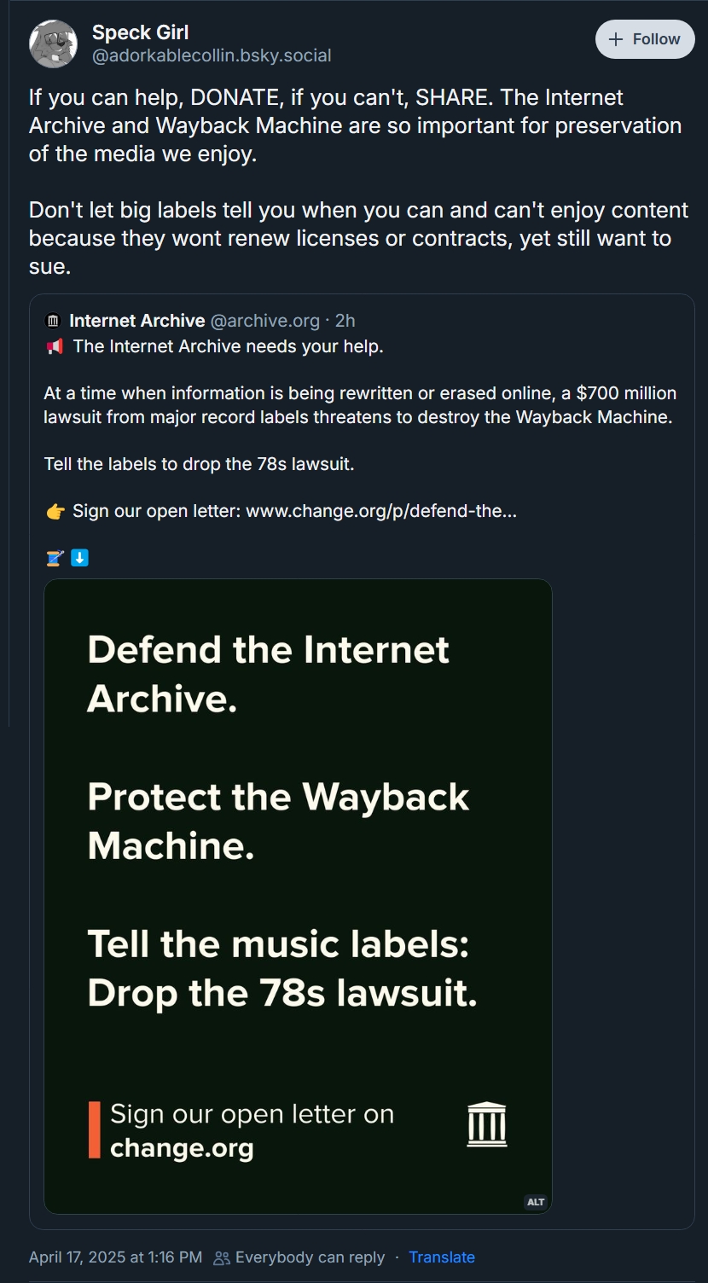Image resolution: width=708 pixels, height=1283 pixels.
Task: Click the Internet Archive building logo in image
Action: (487, 1124)
